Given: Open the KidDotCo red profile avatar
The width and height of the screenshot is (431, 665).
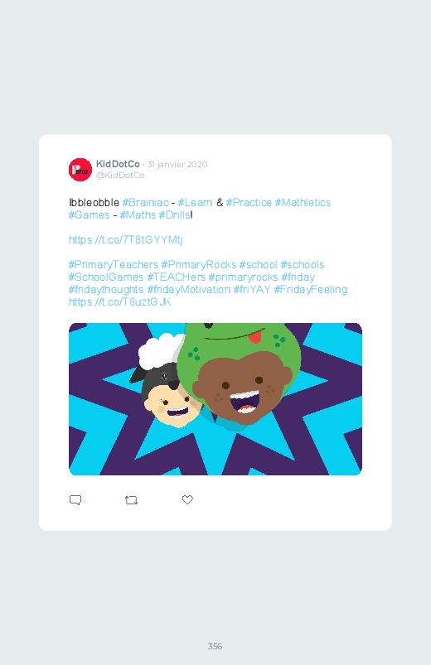Looking at the screenshot, I should coord(80,170).
